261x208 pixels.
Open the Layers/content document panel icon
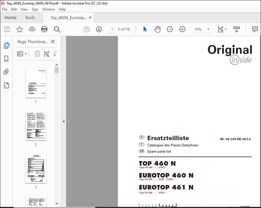6,85
